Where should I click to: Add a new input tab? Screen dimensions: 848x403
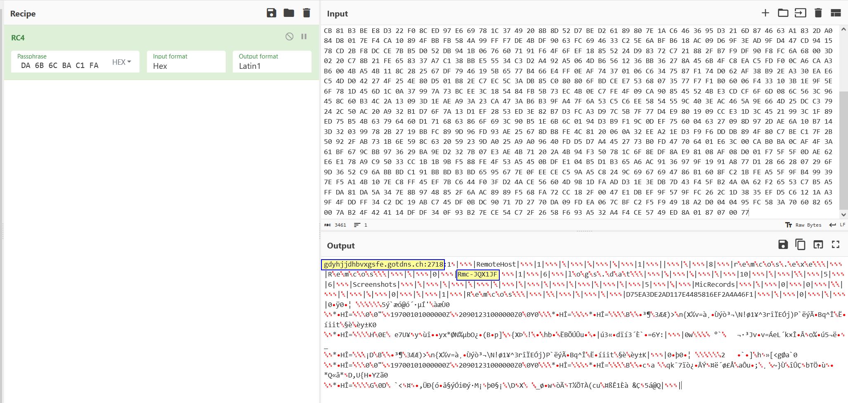click(x=765, y=13)
